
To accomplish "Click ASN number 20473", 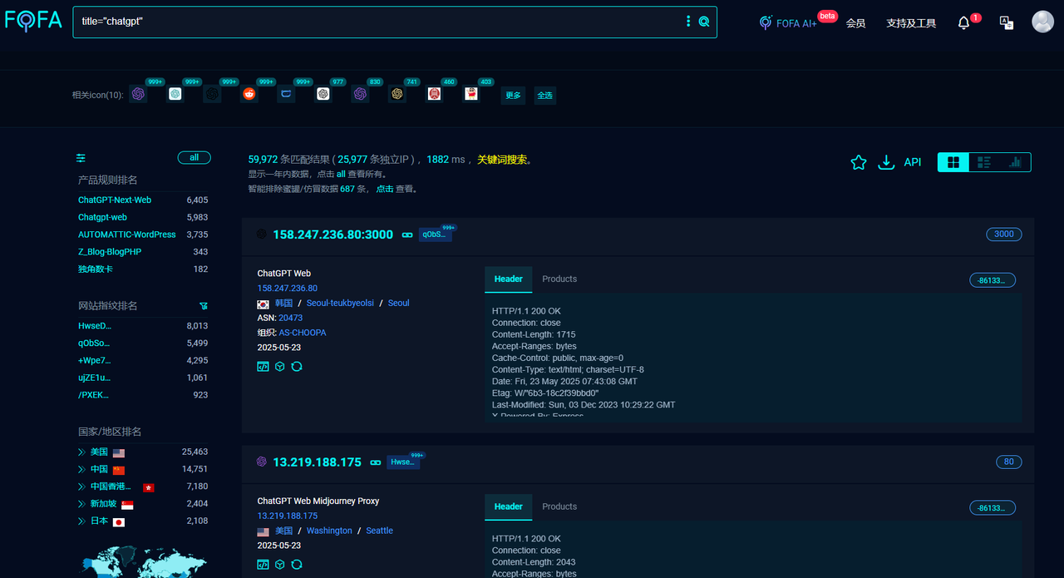I will (x=291, y=318).
